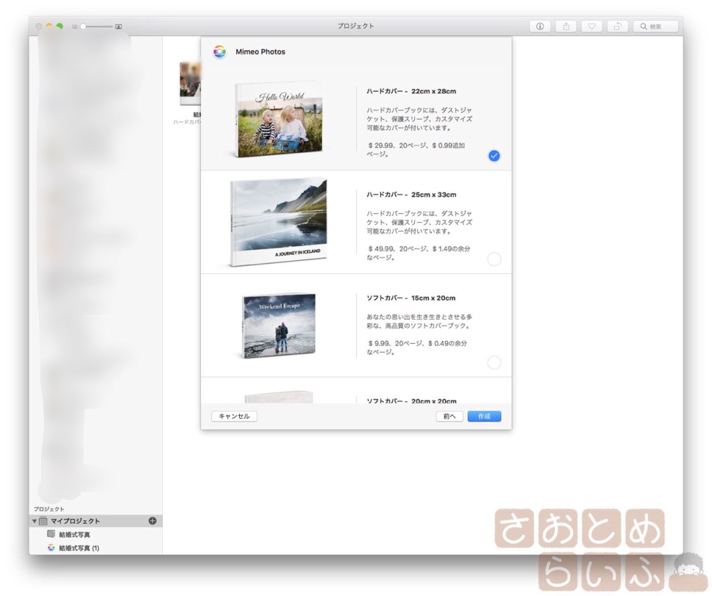Click the 検索 search field

(656, 26)
